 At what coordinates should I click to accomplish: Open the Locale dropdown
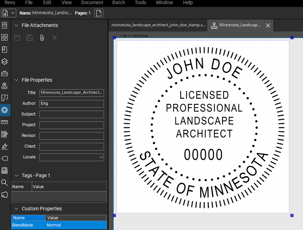click(72, 157)
